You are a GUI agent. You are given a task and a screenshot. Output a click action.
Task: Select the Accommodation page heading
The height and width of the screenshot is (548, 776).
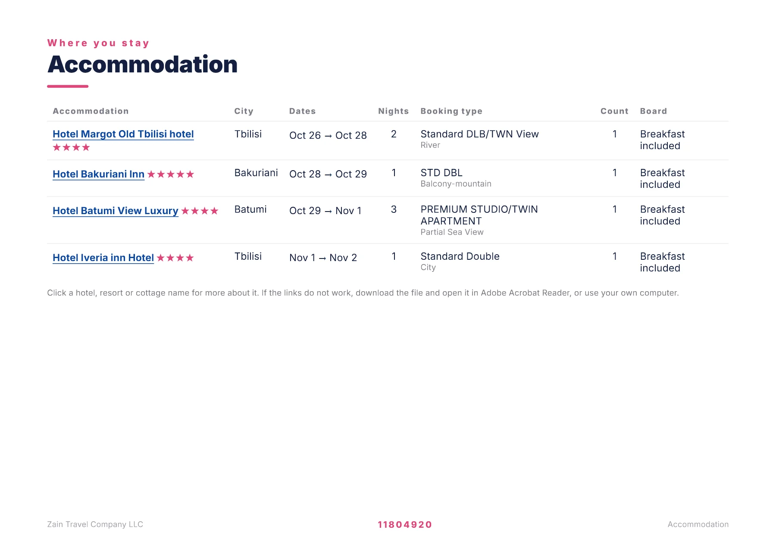pyautogui.click(x=143, y=65)
